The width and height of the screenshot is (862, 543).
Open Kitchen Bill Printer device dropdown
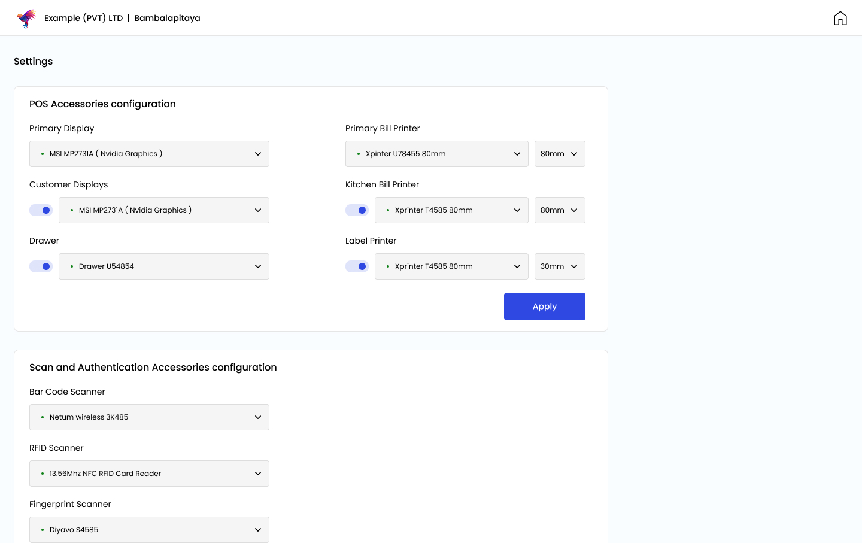click(451, 210)
